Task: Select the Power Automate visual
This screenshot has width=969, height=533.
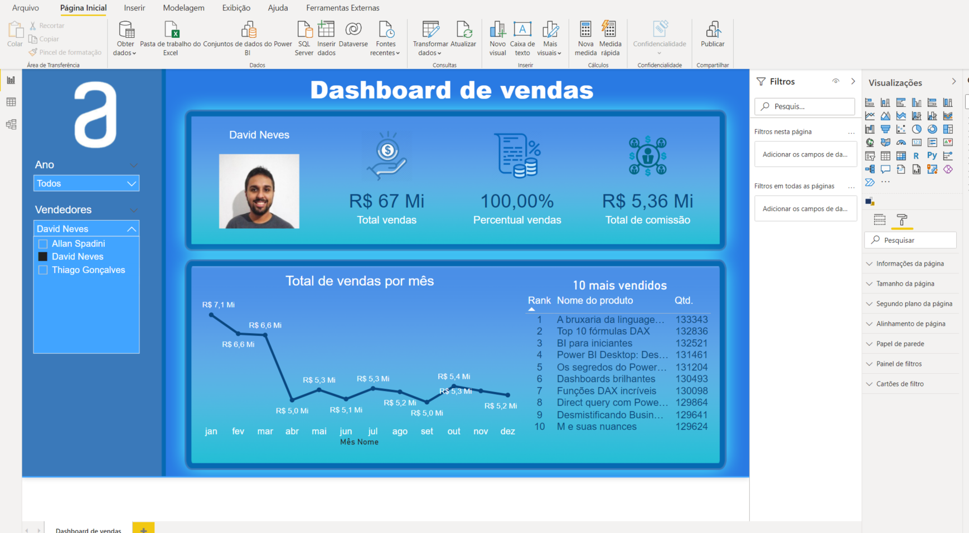Action: coord(870,182)
